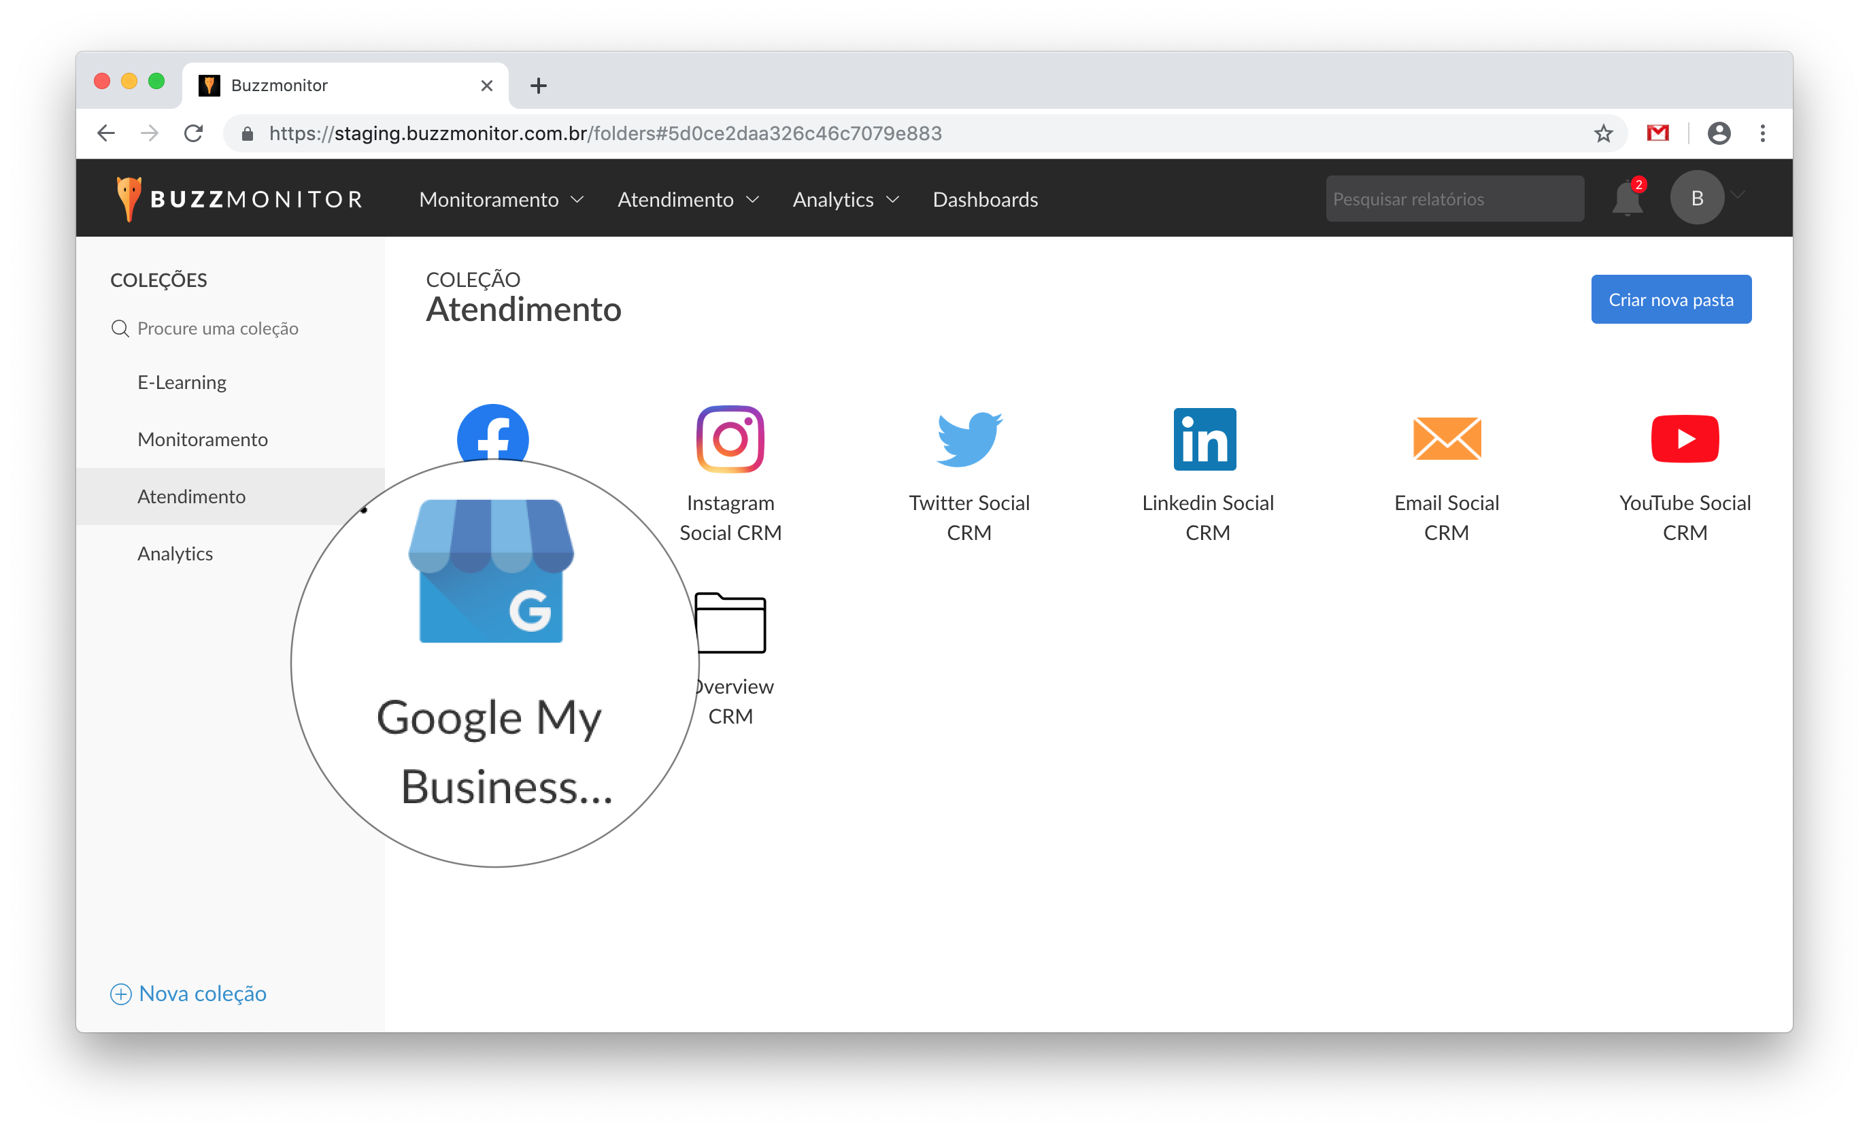Open the Linkedin Social CRM icon
Screen dimensions: 1869x1133
pos(1205,439)
